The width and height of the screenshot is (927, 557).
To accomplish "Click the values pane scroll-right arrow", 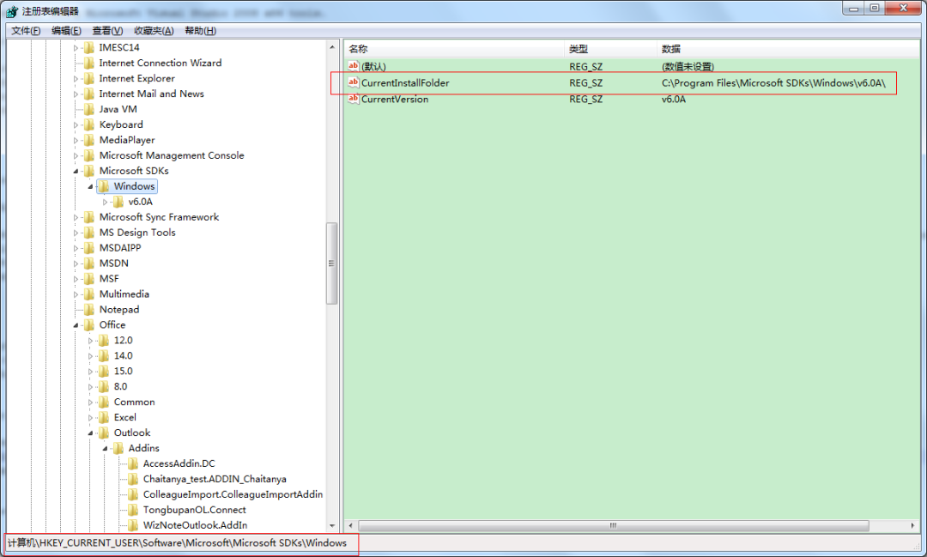I will (913, 525).
